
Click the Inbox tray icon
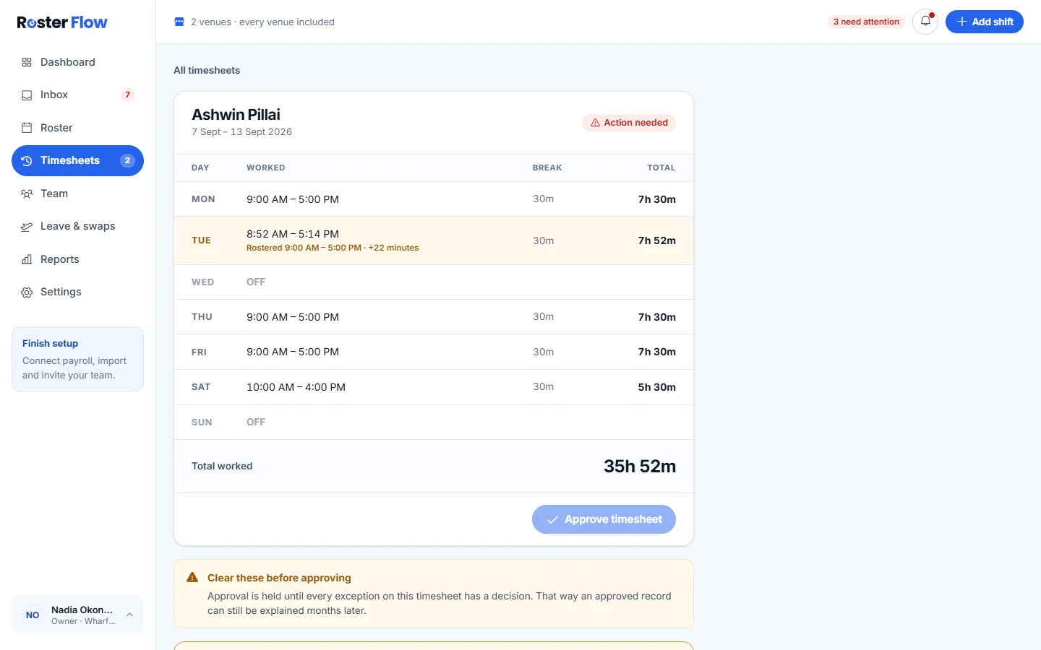tap(27, 95)
